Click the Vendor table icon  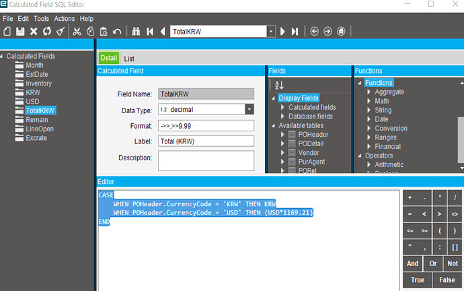click(x=292, y=153)
